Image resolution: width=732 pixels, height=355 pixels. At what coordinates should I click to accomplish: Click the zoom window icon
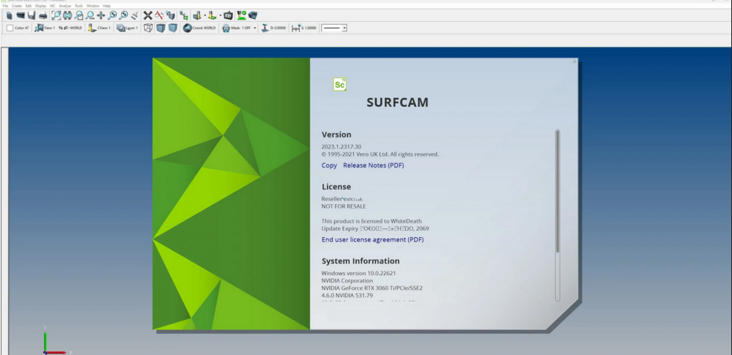click(79, 15)
